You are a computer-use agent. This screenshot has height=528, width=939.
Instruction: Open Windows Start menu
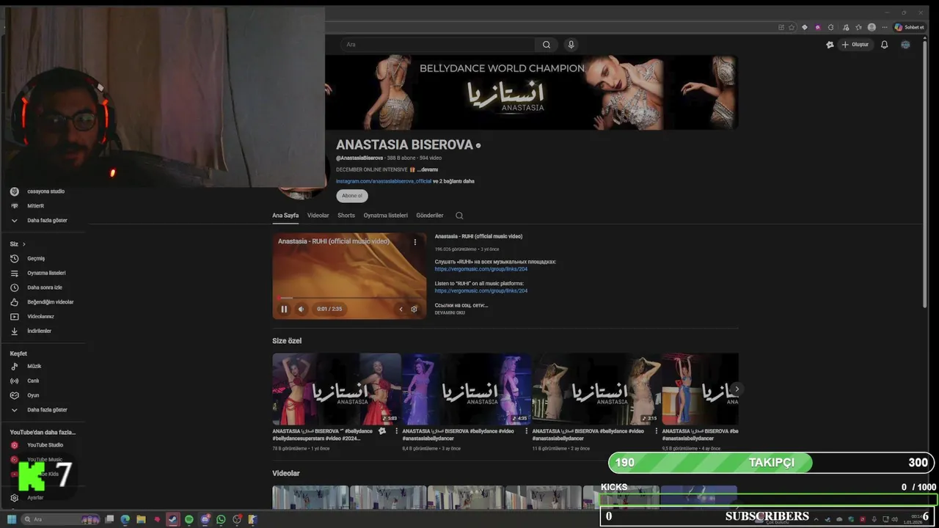(x=12, y=519)
